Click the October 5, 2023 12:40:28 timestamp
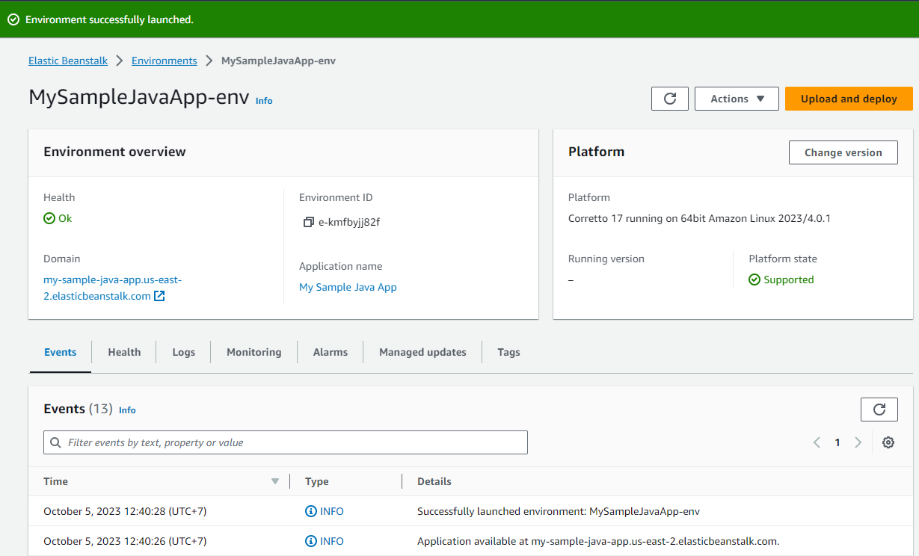The width and height of the screenshot is (919, 556). coord(125,511)
